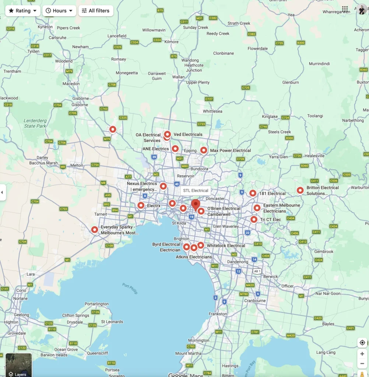Viewport: 369px width, 377px height.
Task: Select the Ved Electricals map pin
Action: pyautogui.click(x=168, y=134)
